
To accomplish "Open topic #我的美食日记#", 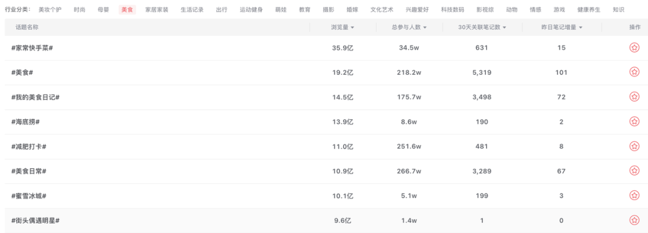I will (x=35, y=97).
